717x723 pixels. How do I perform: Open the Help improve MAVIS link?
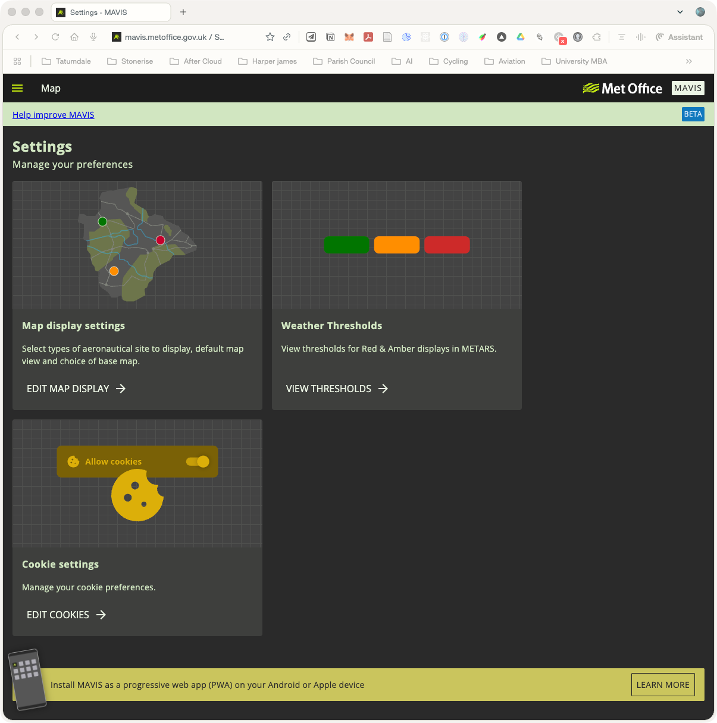(x=54, y=115)
